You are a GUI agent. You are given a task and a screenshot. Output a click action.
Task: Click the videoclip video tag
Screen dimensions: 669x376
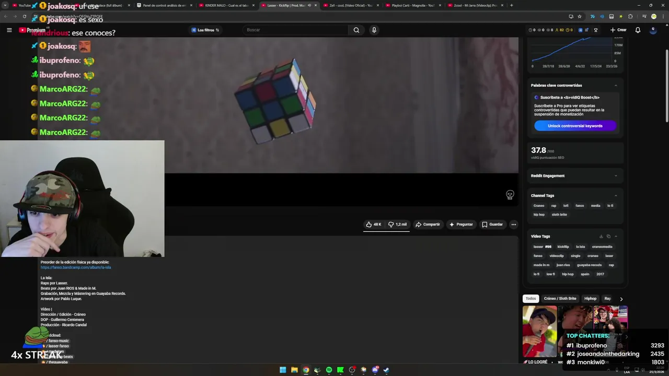click(557, 256)
